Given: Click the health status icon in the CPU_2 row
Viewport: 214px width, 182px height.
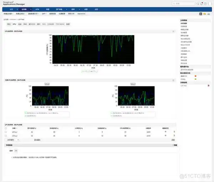Looking at the screenshot, I should (x=165, y=136).
